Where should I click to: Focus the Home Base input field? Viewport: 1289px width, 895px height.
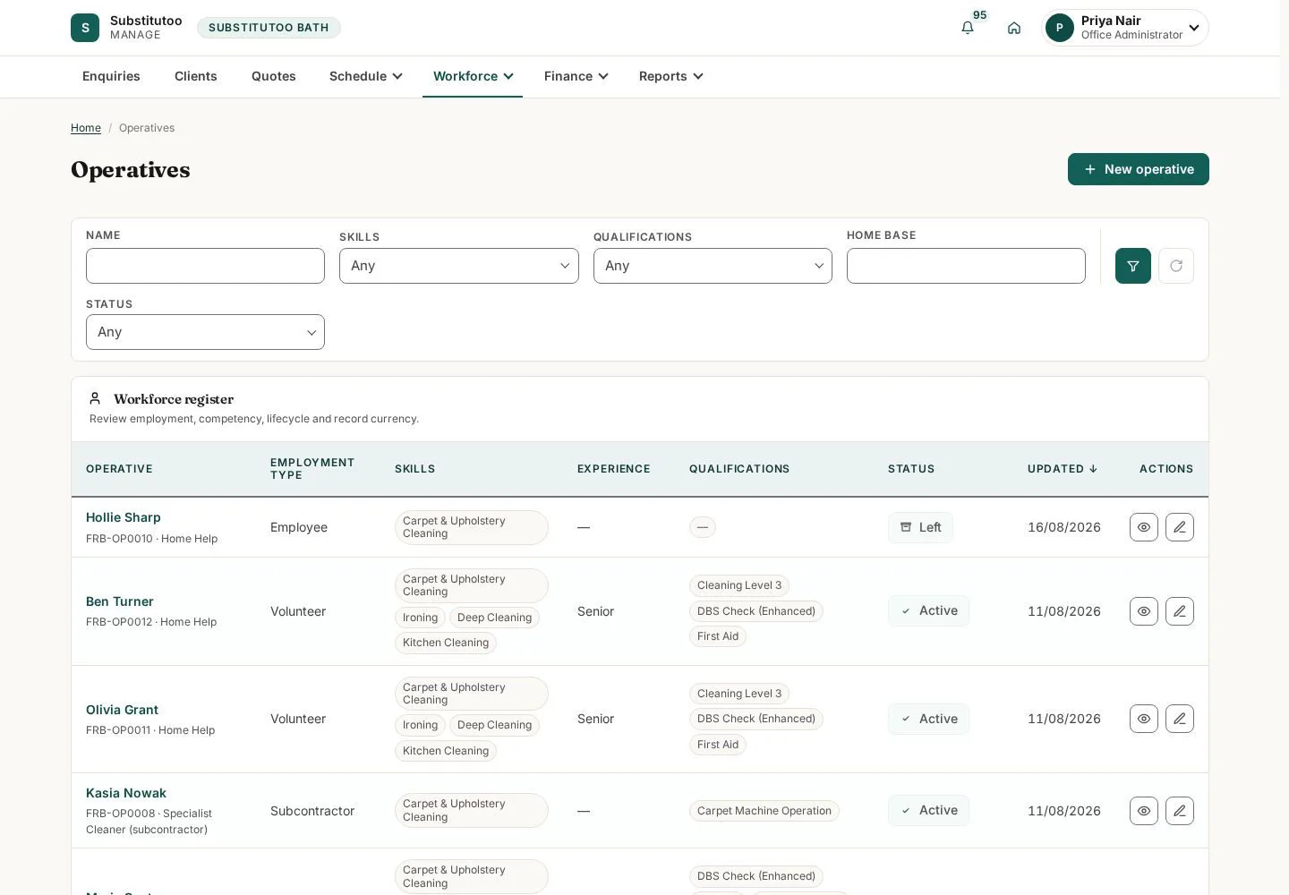click(966, 266)
